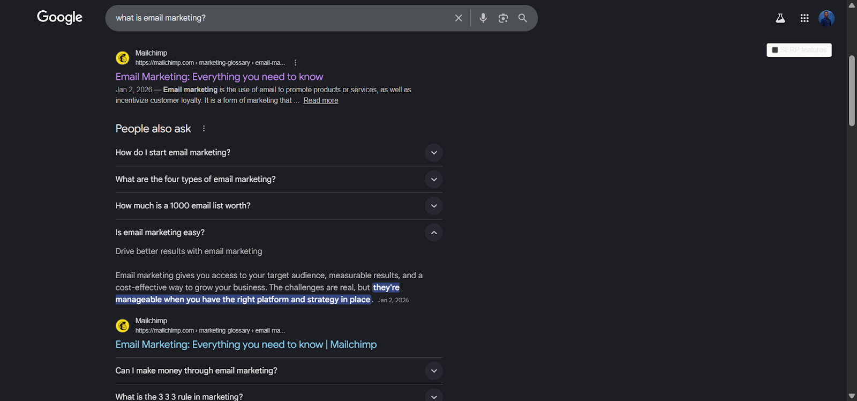Open People also ask options menu
Viewport: 857px width, 401px height.
[204, 129]
